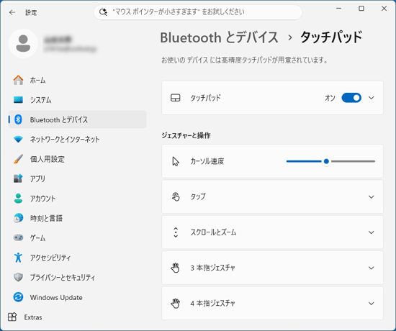Open アクセシビリティ settings
The image size is (396, 331).
tap(78, 258)
